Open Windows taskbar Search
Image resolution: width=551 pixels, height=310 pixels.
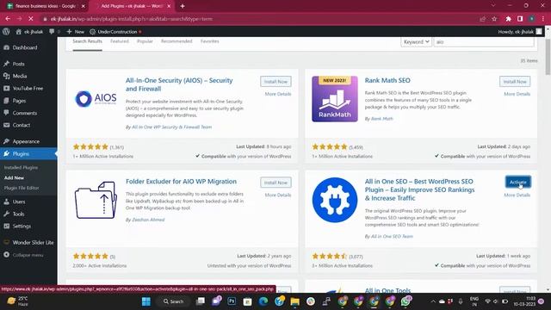coord(174,301)
